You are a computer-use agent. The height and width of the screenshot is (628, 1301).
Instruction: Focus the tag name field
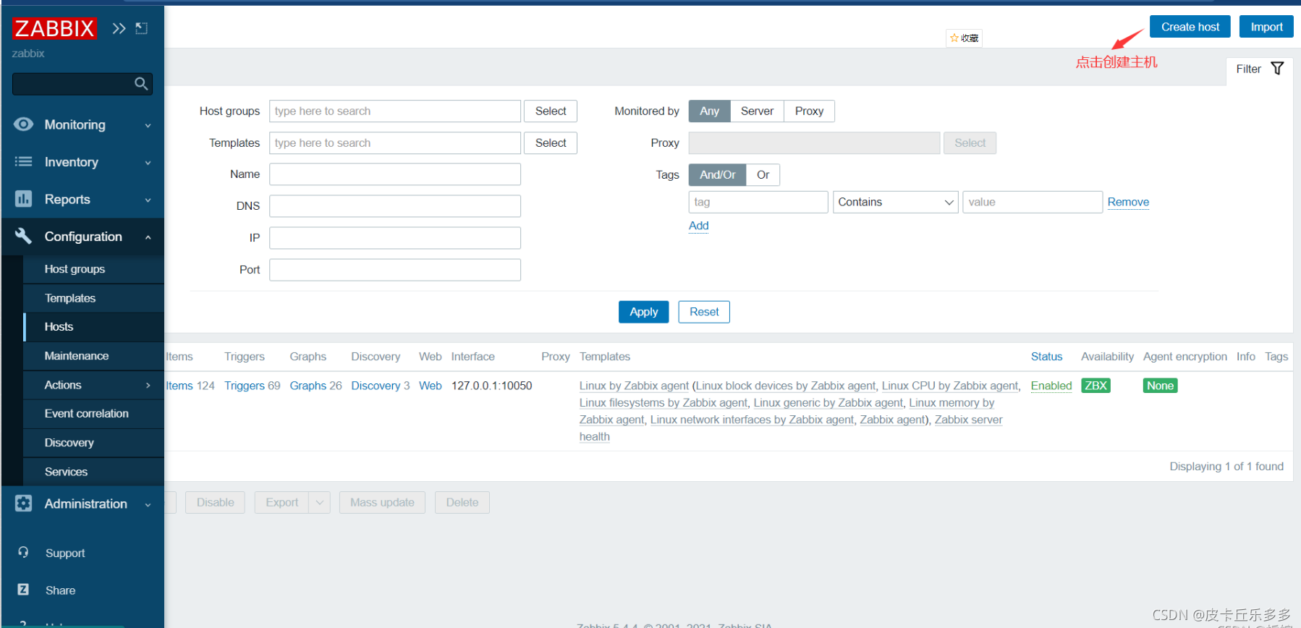click(758, 202)
